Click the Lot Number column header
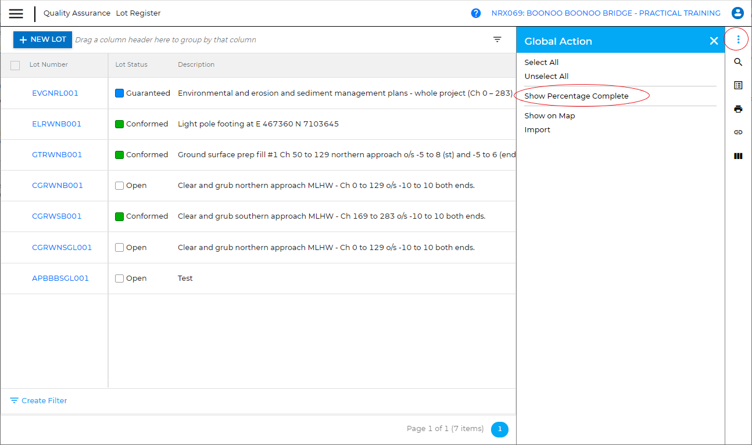The image size is (752, 445). tap(49, 64)
